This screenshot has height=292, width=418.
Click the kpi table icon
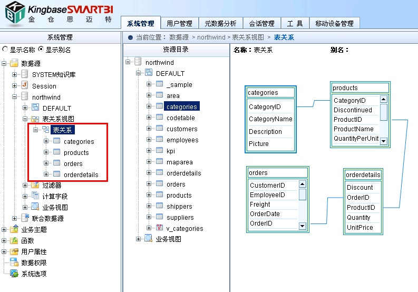[x=159, y=150]
